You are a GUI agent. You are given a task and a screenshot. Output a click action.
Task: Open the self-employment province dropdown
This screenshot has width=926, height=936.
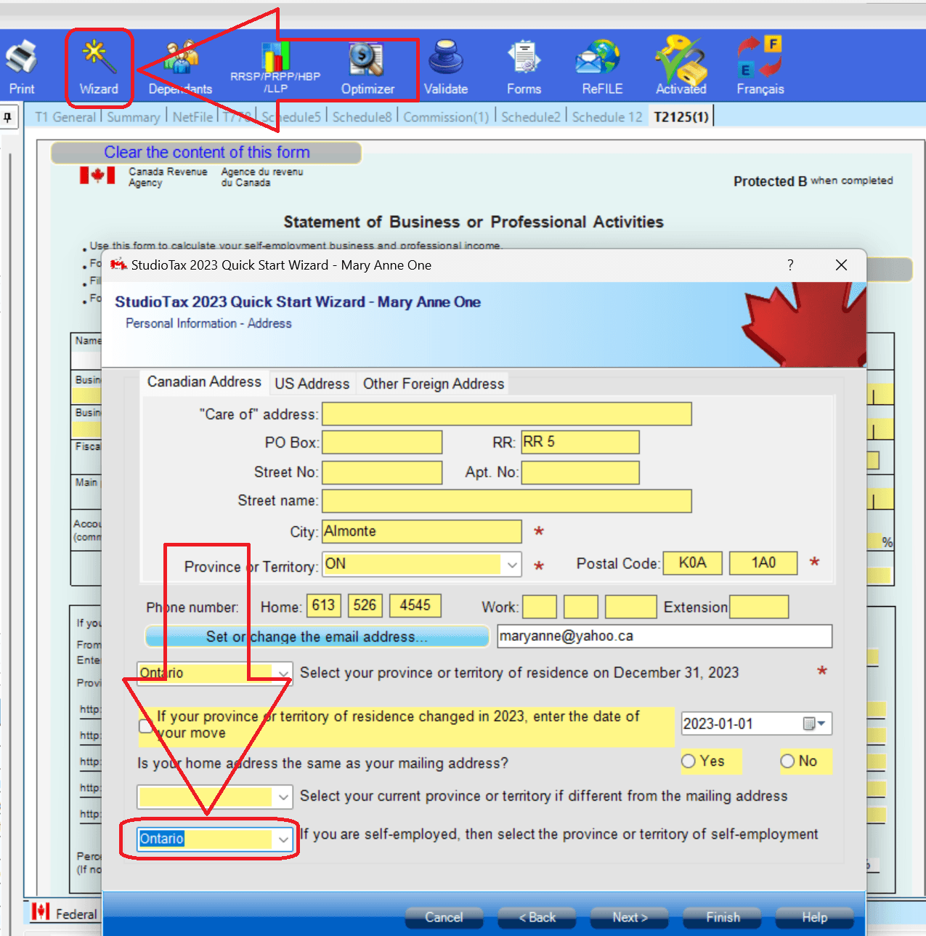coord(283,839)
